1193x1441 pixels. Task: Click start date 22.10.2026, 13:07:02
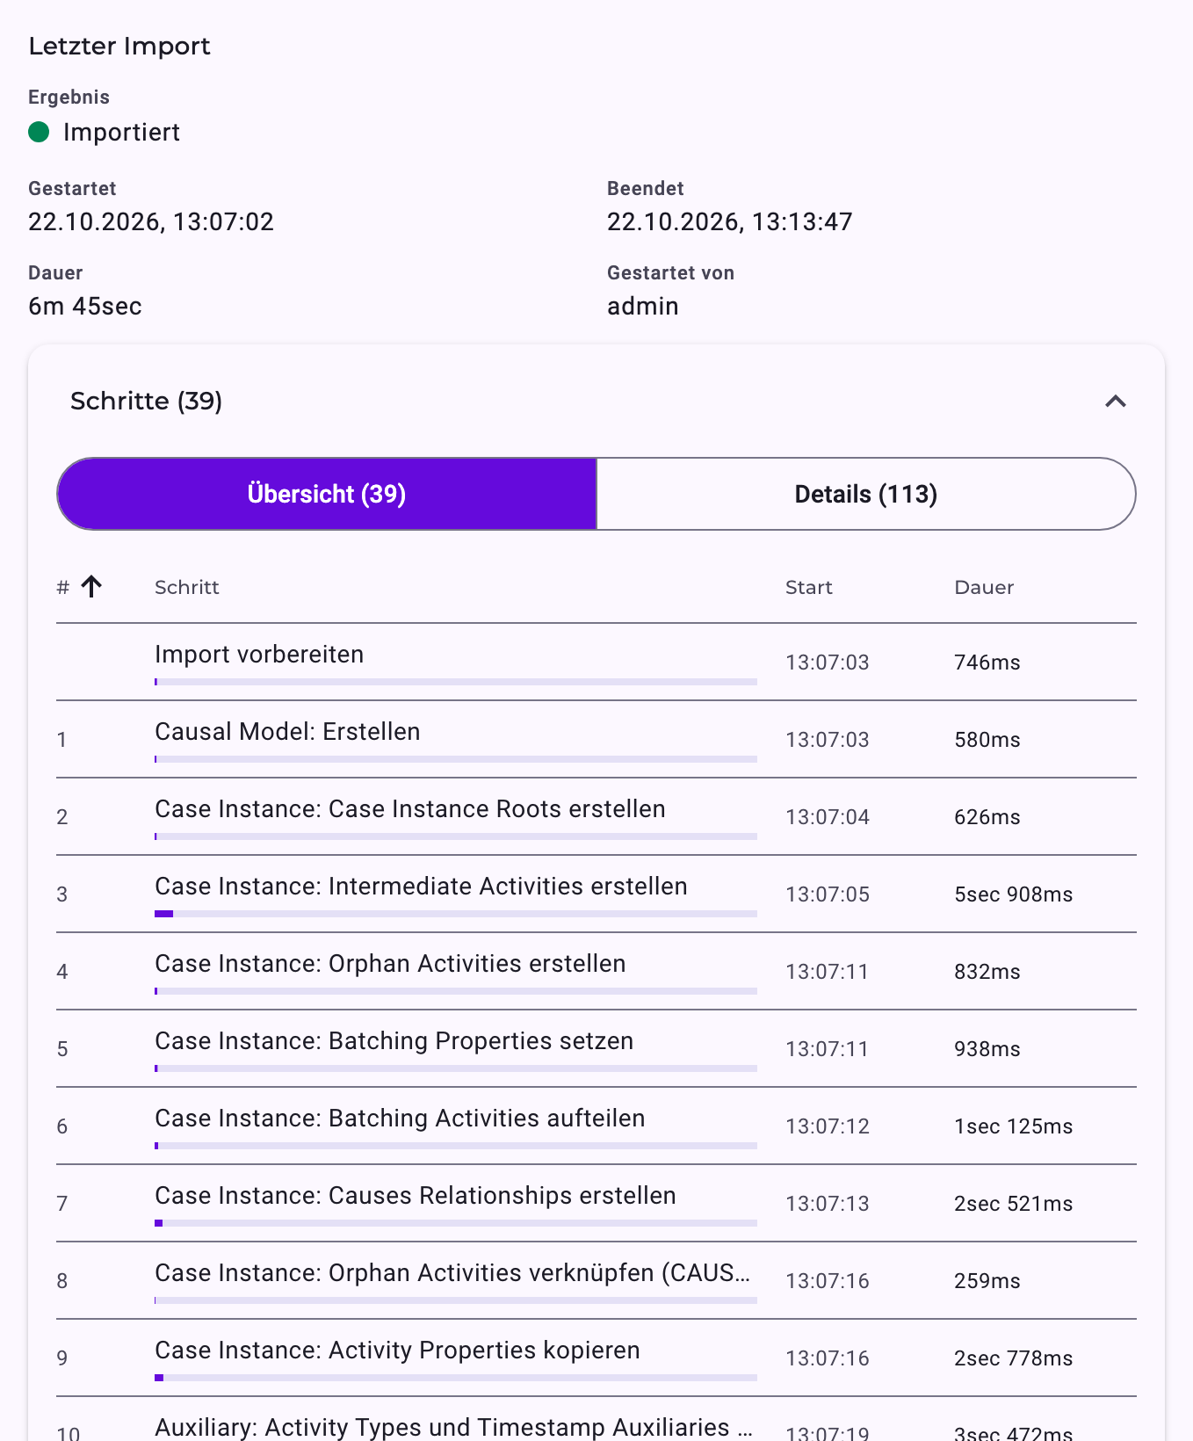pos(151,221)
